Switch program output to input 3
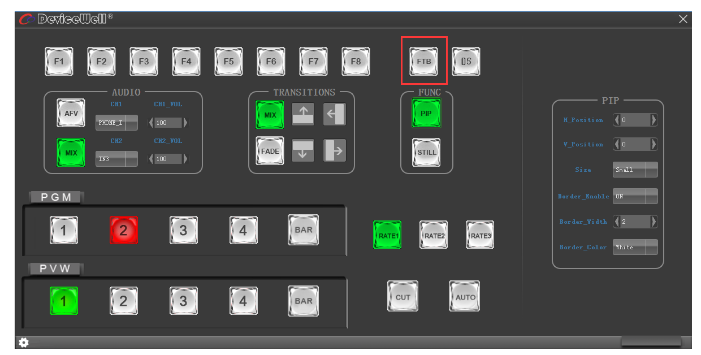 184,230
